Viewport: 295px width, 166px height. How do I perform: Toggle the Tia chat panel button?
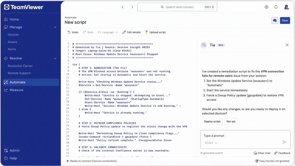tap(275, 21)
